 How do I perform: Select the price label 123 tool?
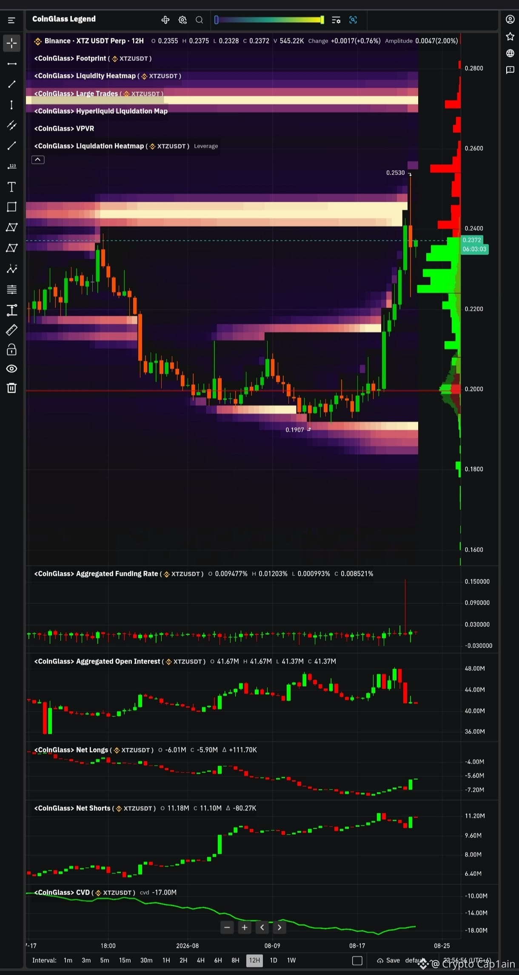(x=11, y=166)
